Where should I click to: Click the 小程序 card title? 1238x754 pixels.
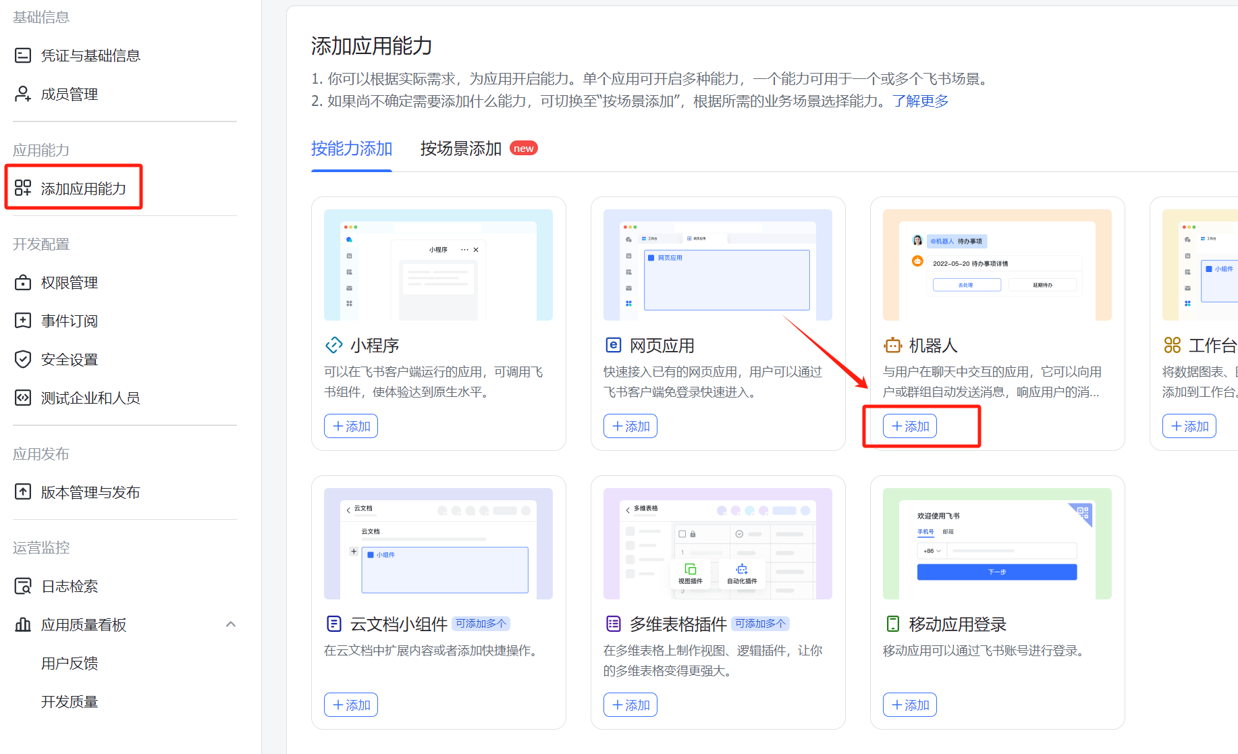(x=375, y=346)
